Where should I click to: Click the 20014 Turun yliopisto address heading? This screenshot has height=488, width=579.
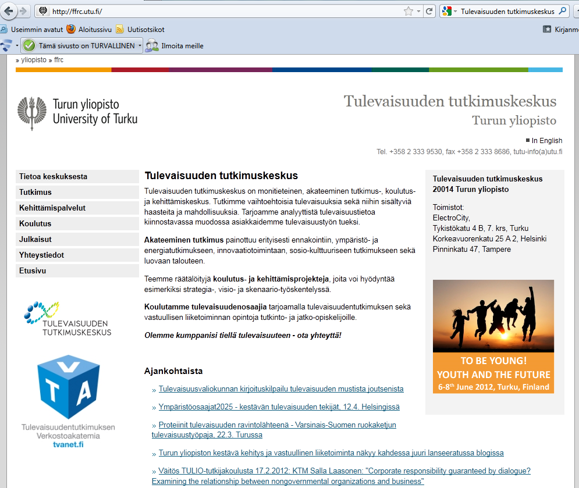point(471,190)
